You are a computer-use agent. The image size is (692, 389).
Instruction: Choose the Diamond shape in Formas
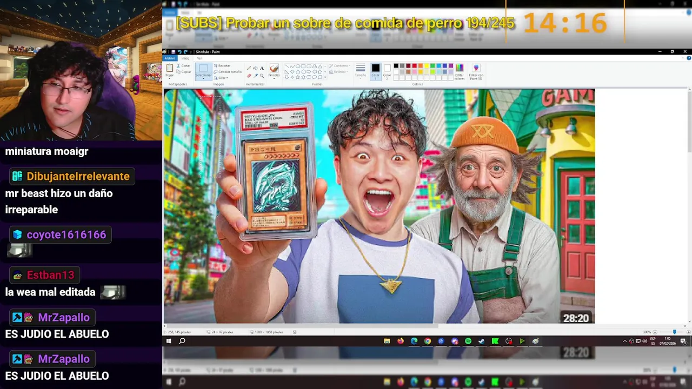[292, 72]
